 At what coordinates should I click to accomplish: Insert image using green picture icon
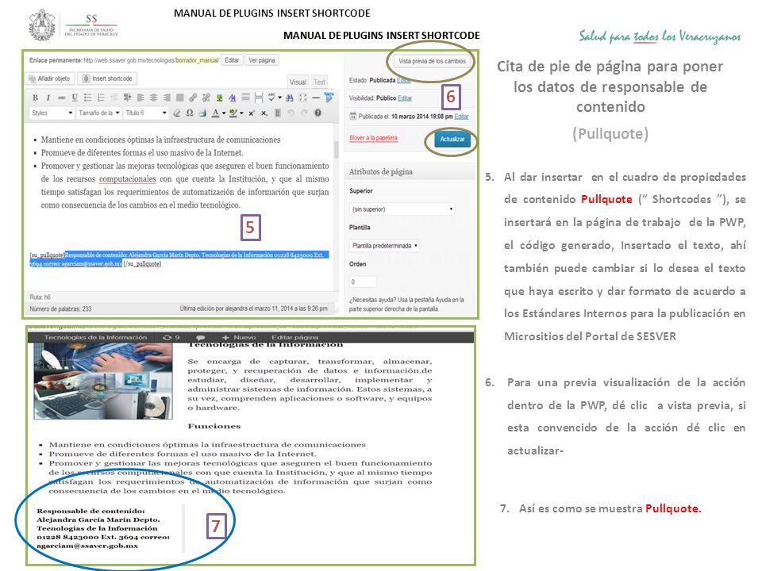click(x=220, y=98)
